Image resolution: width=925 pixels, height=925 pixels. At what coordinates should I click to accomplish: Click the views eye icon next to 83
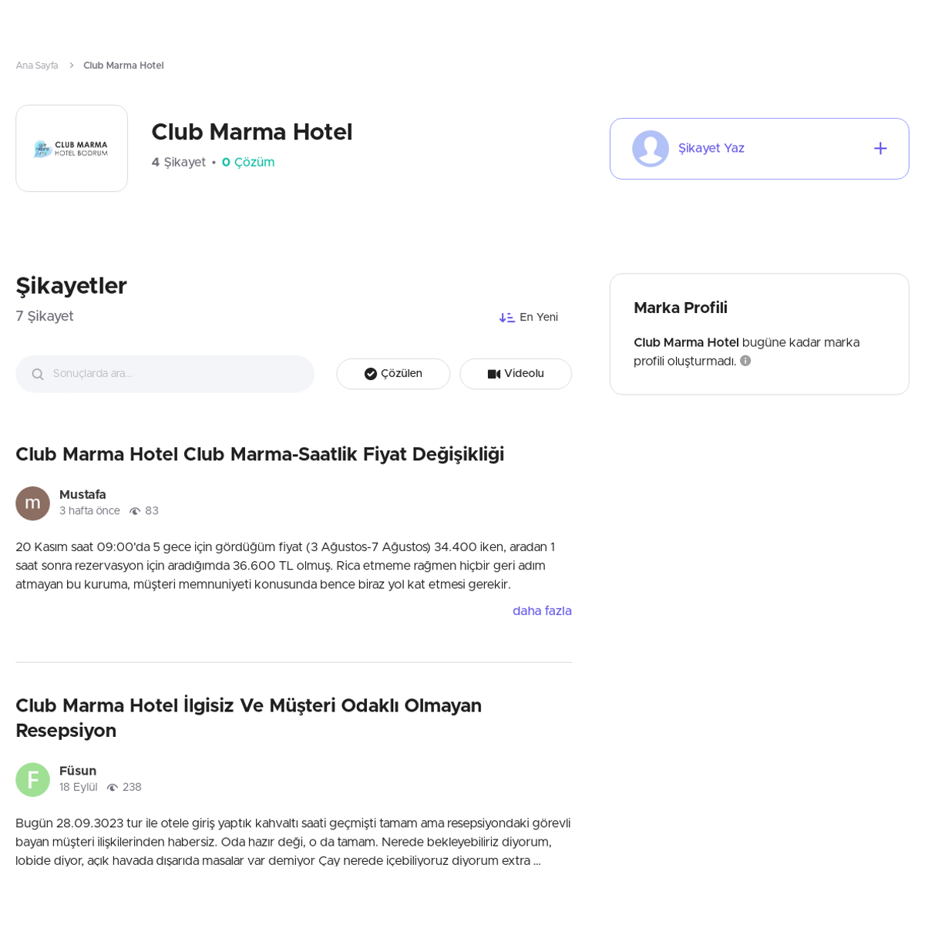135,511
